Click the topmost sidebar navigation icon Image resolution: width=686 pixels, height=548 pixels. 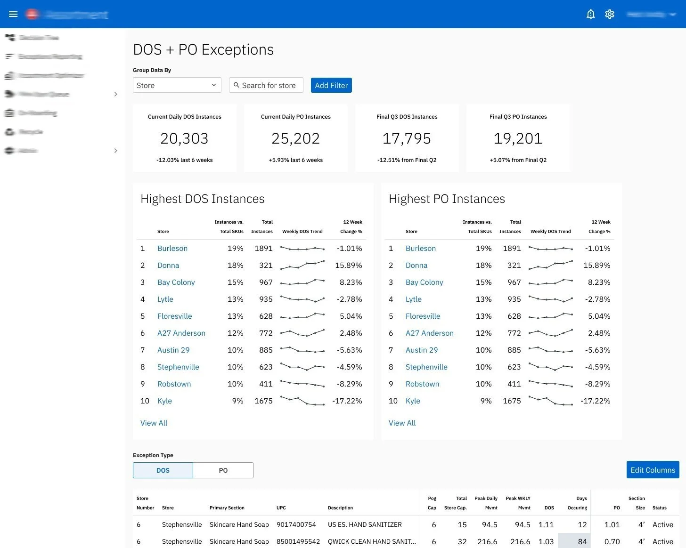click(x=10, y=37)
